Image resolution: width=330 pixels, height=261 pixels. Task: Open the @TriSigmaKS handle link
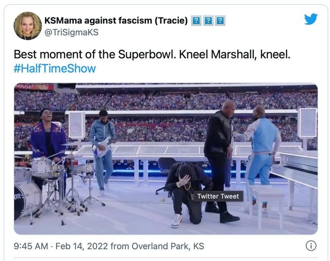pos(71,32)
